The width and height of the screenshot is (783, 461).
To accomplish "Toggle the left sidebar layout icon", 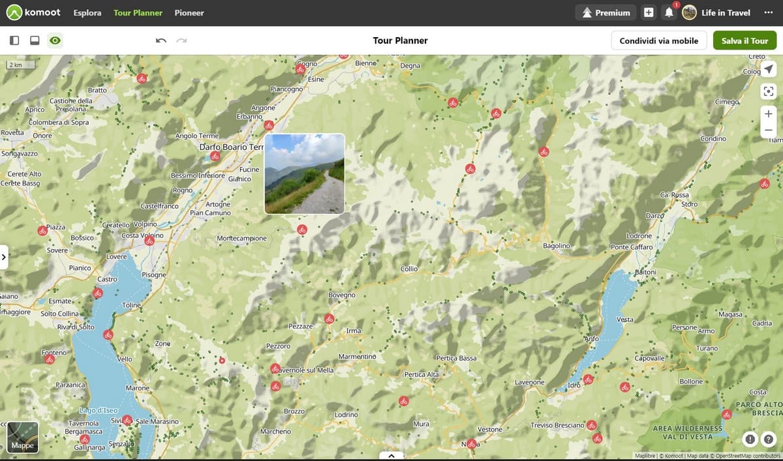I will pos(14,40).
